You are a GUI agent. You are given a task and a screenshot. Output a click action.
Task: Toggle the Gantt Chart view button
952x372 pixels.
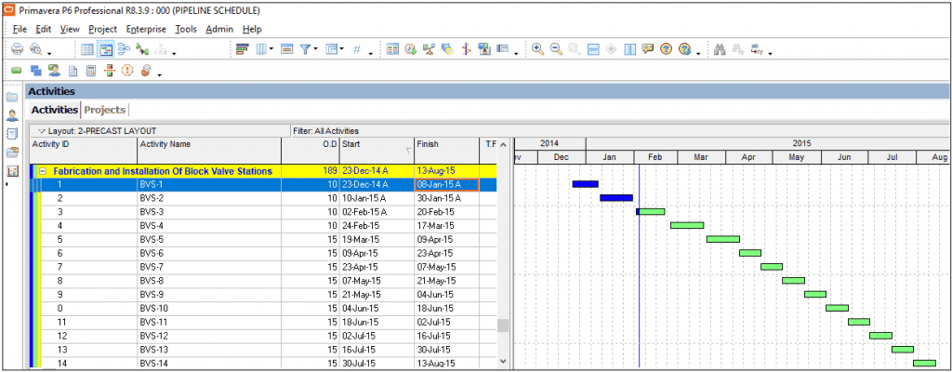click(106, 50)
